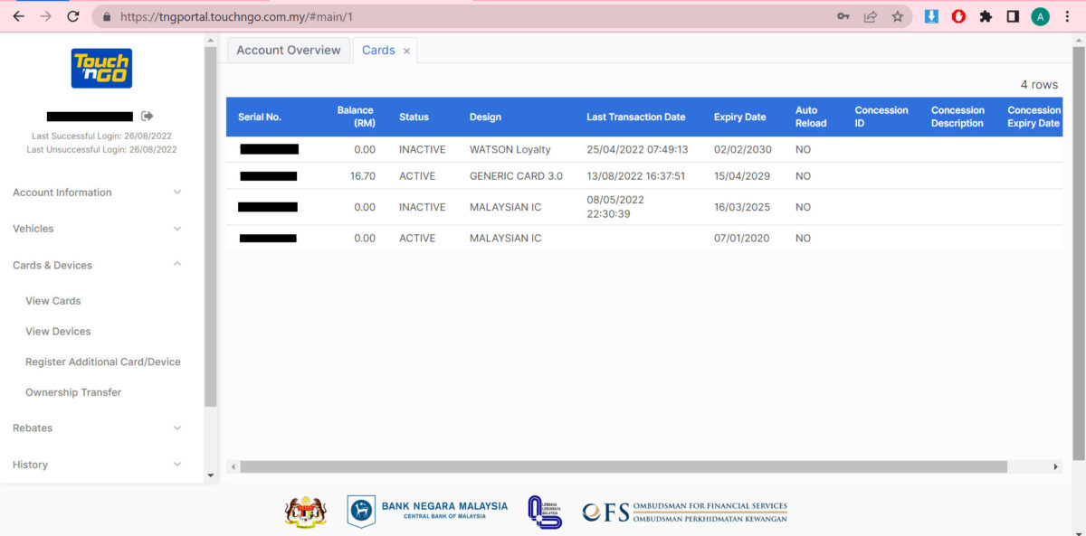Open Register Additional Card/Device link

pos(103,362)
